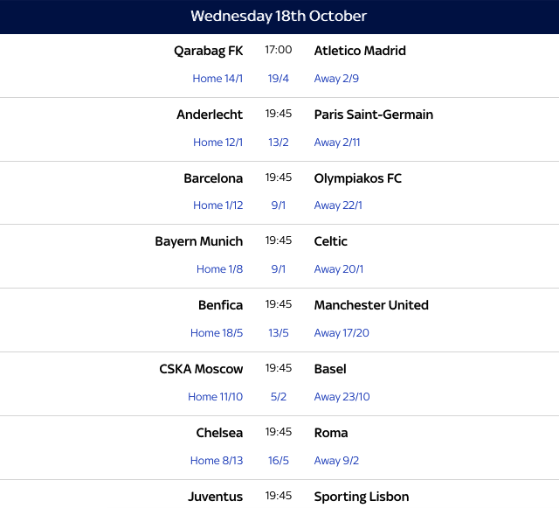Select Roma Away 9/2 odds

pyautogui.click(x=336, y=461)
